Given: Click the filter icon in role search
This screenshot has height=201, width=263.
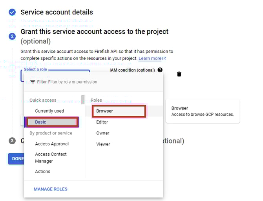Looking at the screenshot, I should (x=33, y=82).
